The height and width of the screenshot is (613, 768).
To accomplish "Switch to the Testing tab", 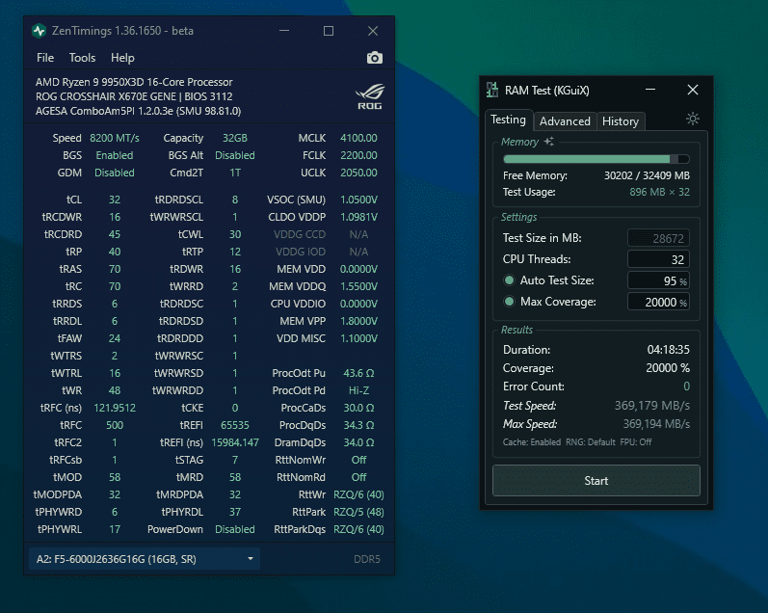I will tap(509, 120).
